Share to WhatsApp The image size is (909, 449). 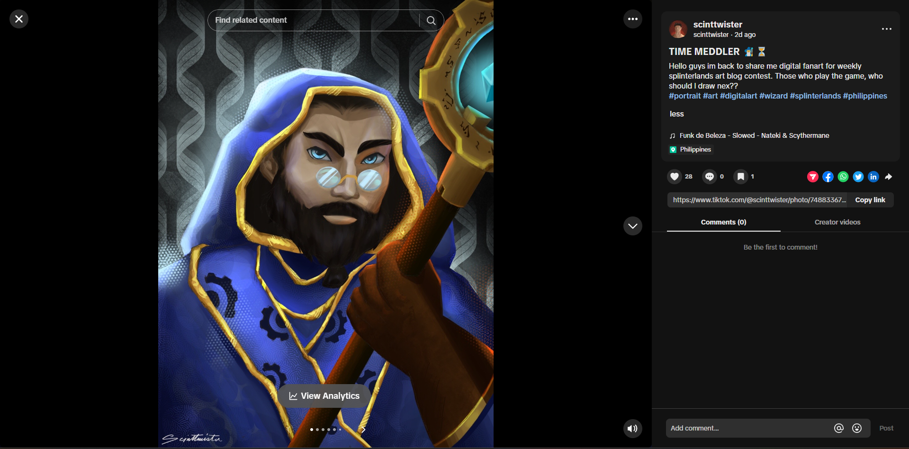pos(843,177)
